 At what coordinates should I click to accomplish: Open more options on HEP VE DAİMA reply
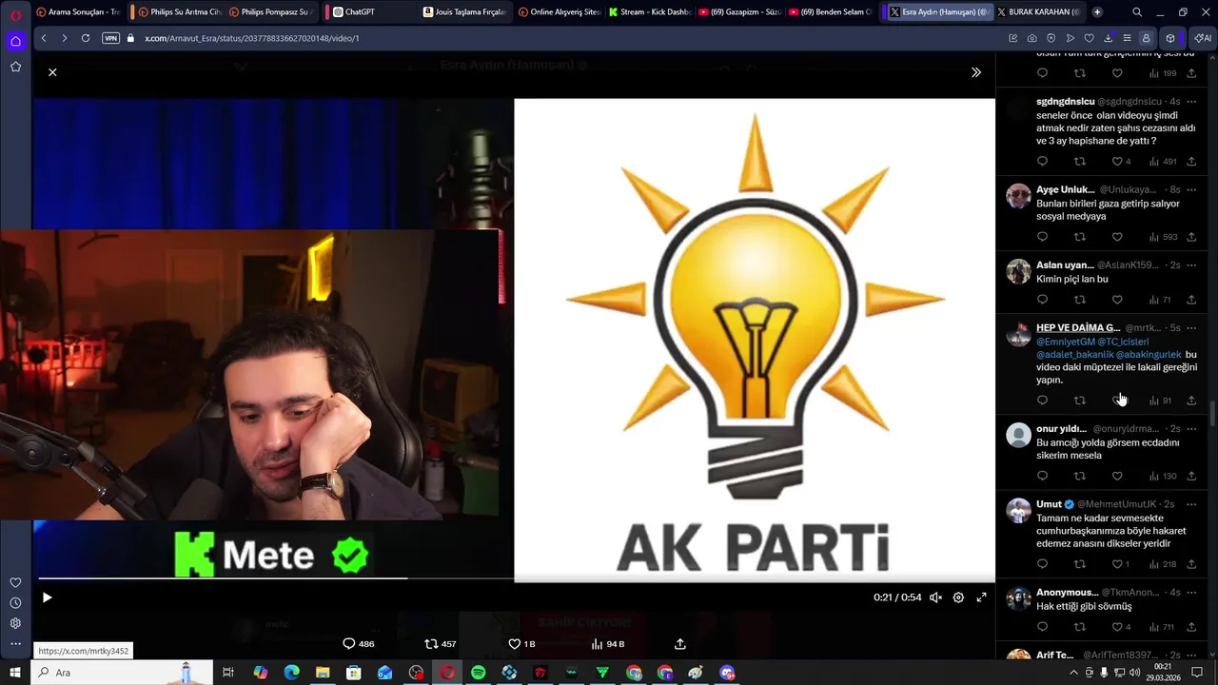pyautogui.click(x=1191, y=328)
